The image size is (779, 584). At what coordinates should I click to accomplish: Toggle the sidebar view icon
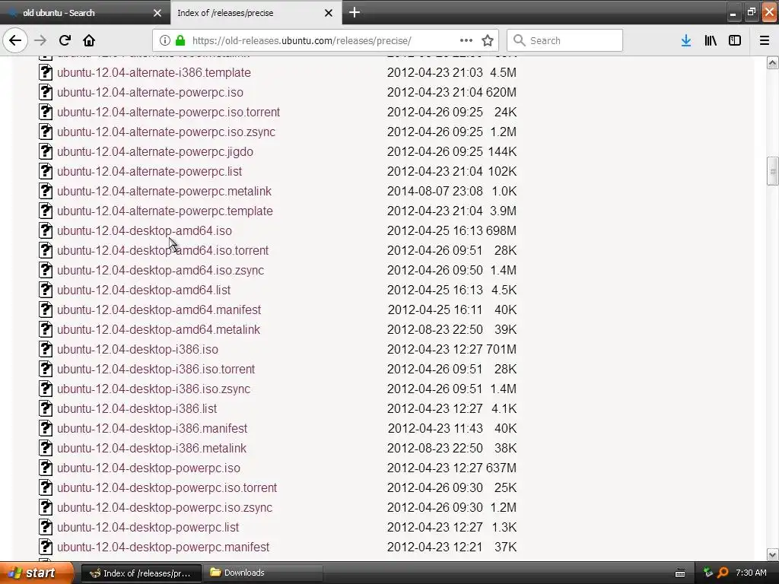pos(735,41)
